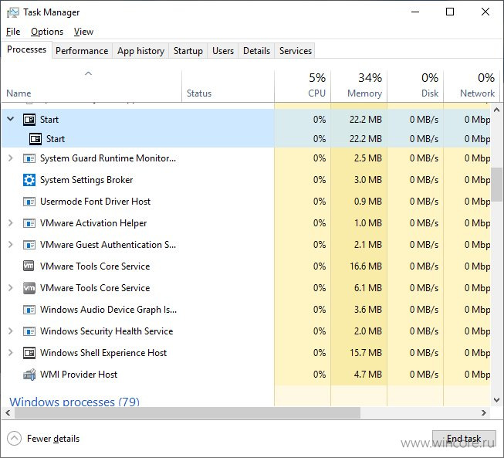
Task: Collapse the Start process group
Action: click(x=10, y=119)
